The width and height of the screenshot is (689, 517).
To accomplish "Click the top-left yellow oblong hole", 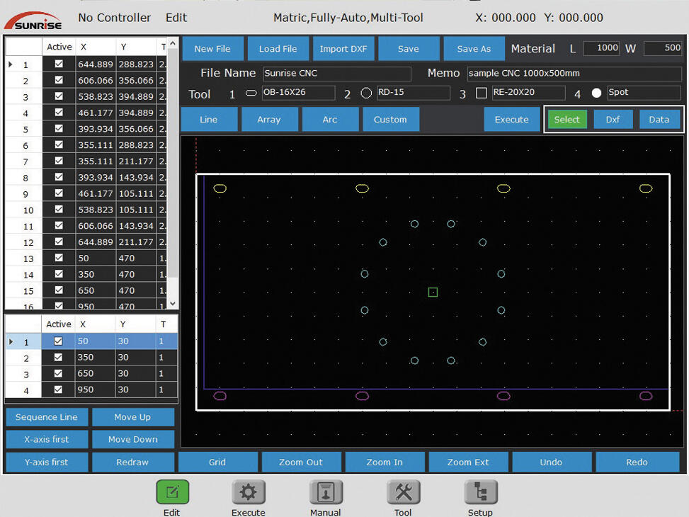I will [220, 188].
